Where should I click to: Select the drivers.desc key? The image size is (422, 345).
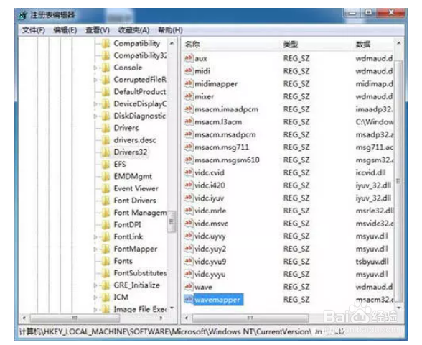[135, 140]
